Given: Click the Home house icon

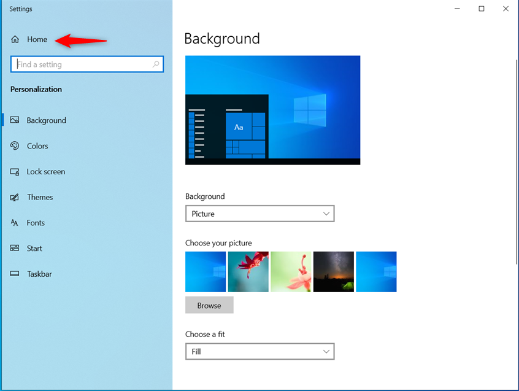Looking at the screenshot, I should click(15, 39).
